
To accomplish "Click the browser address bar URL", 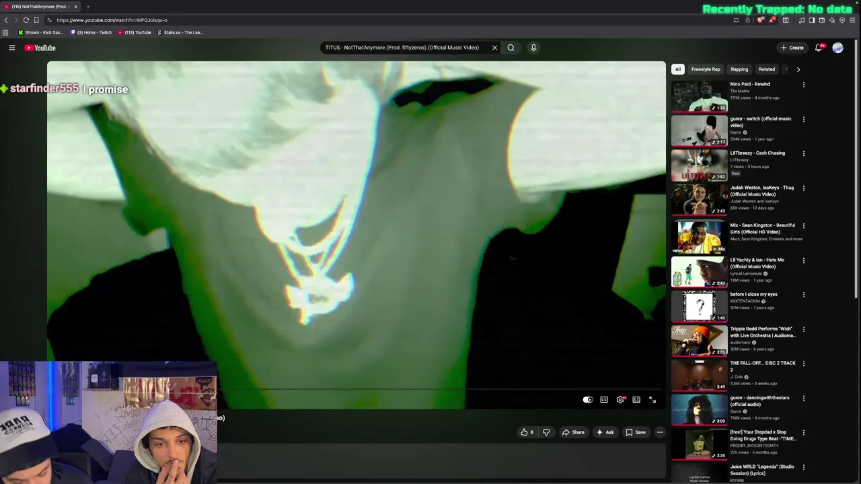I will [x=112, y=20].
